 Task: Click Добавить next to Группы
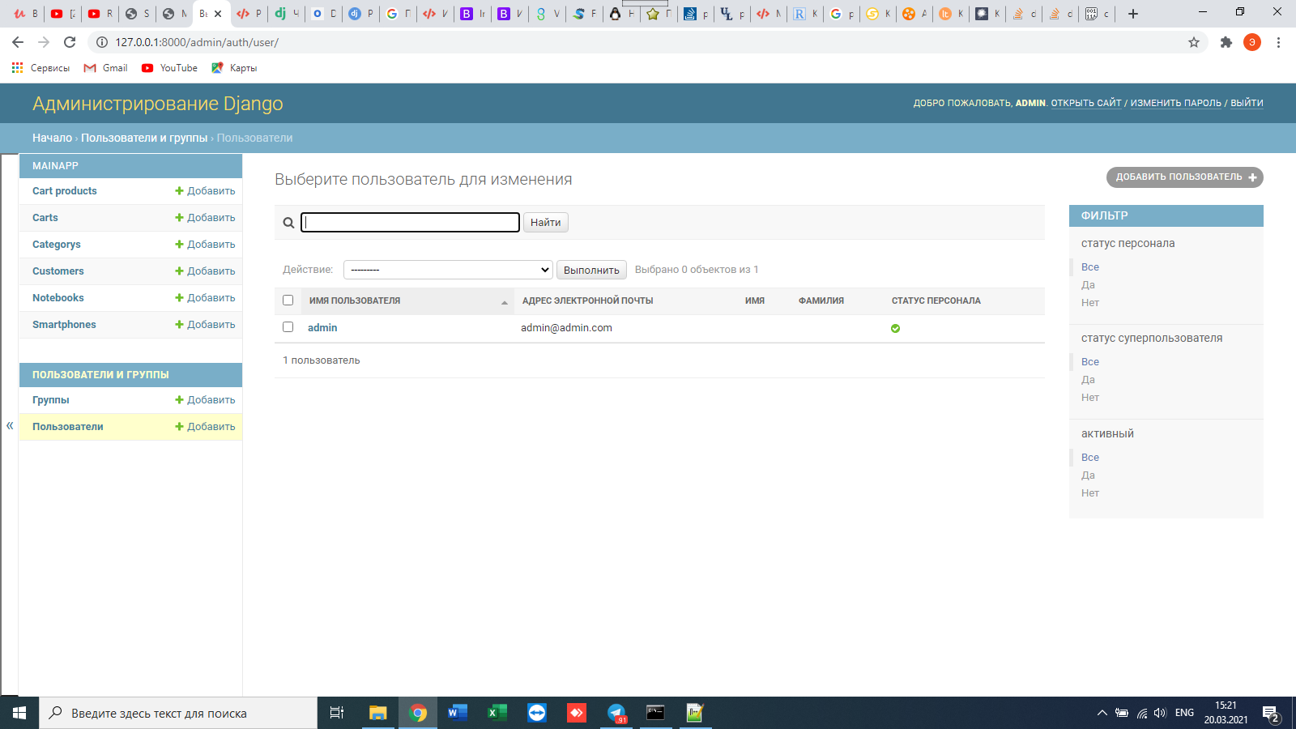click(x=205, y=400)
